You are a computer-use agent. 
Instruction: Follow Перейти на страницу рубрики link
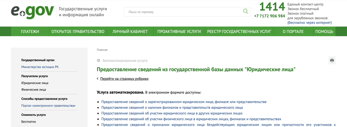point(124,79)
